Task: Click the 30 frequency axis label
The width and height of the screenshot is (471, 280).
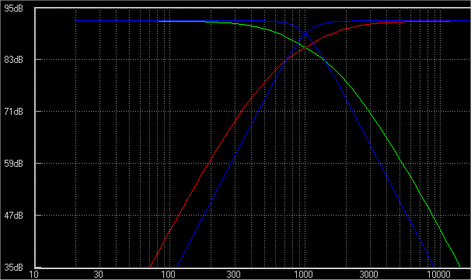Action: point(98,275)
